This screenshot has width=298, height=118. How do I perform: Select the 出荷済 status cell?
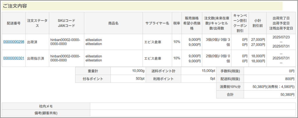point(32,42)
